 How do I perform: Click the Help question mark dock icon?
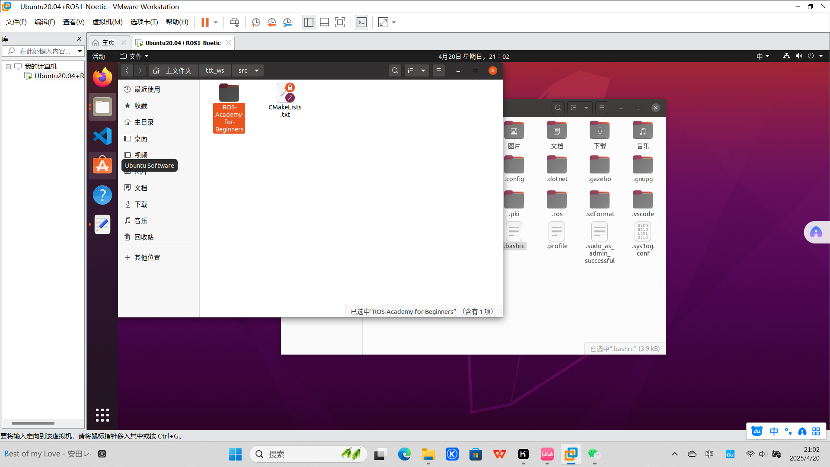[x=102, y=195]
